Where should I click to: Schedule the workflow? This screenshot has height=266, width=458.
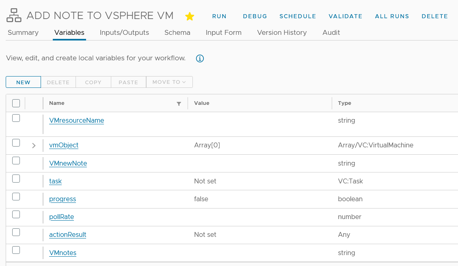pyautogui.click(x=298, y=16)
